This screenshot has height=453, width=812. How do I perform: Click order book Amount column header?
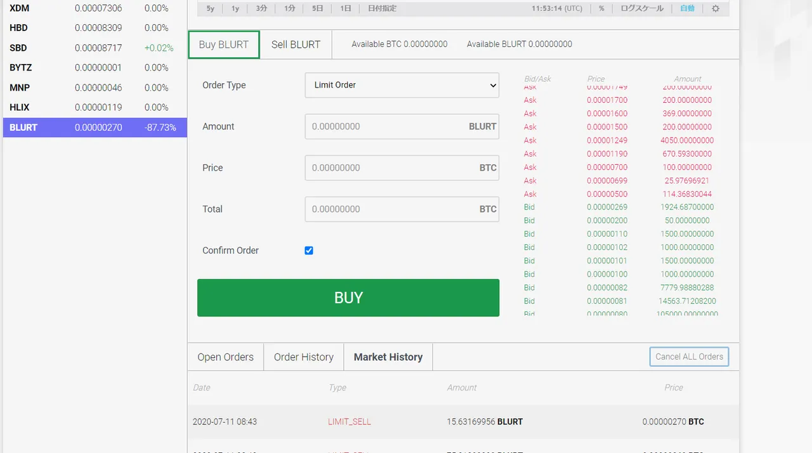[688, 79]
